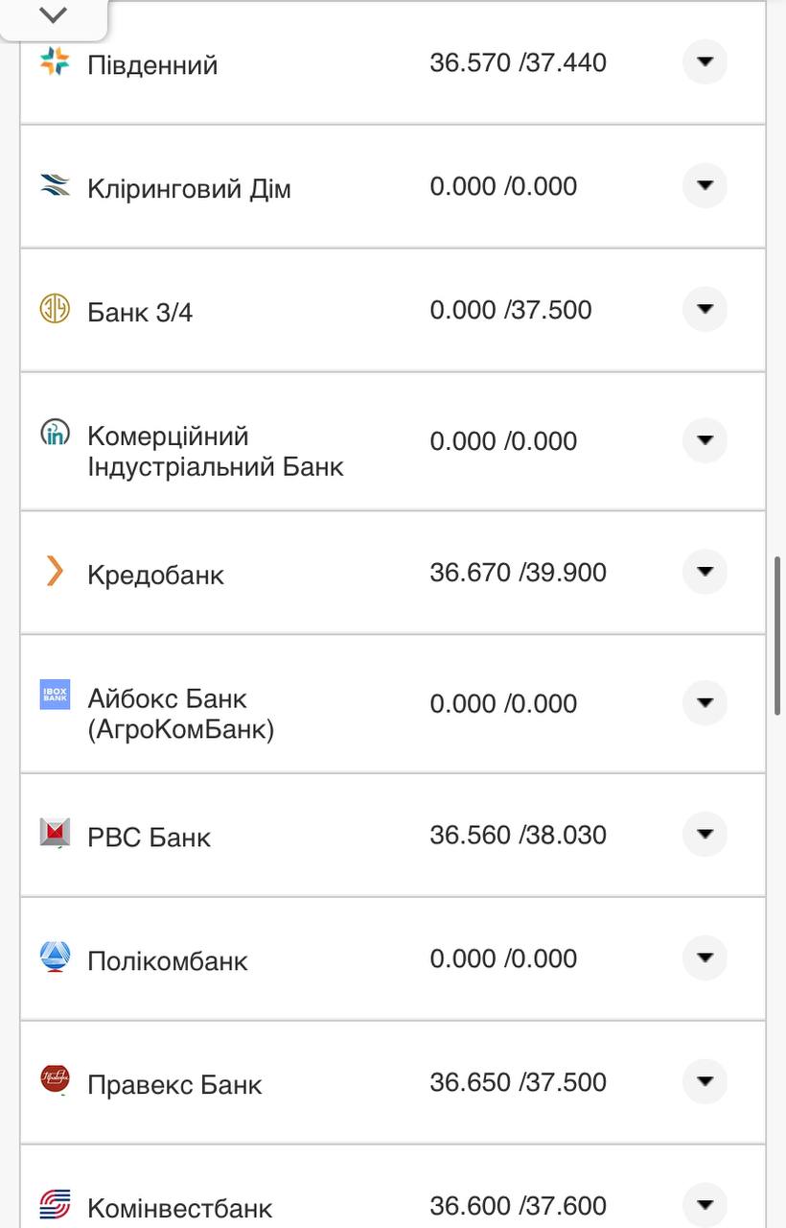
Task: Expand the Правекс Банк row
Action: point(705,1080)
